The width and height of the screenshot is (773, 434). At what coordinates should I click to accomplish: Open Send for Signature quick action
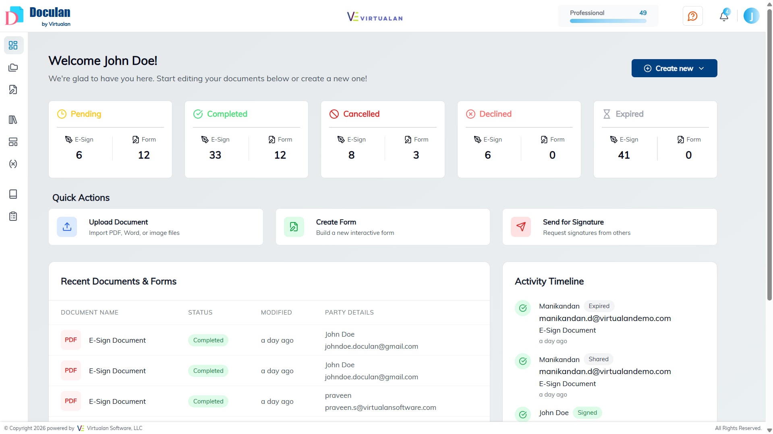pyautogui.click(x=610, y=227)
